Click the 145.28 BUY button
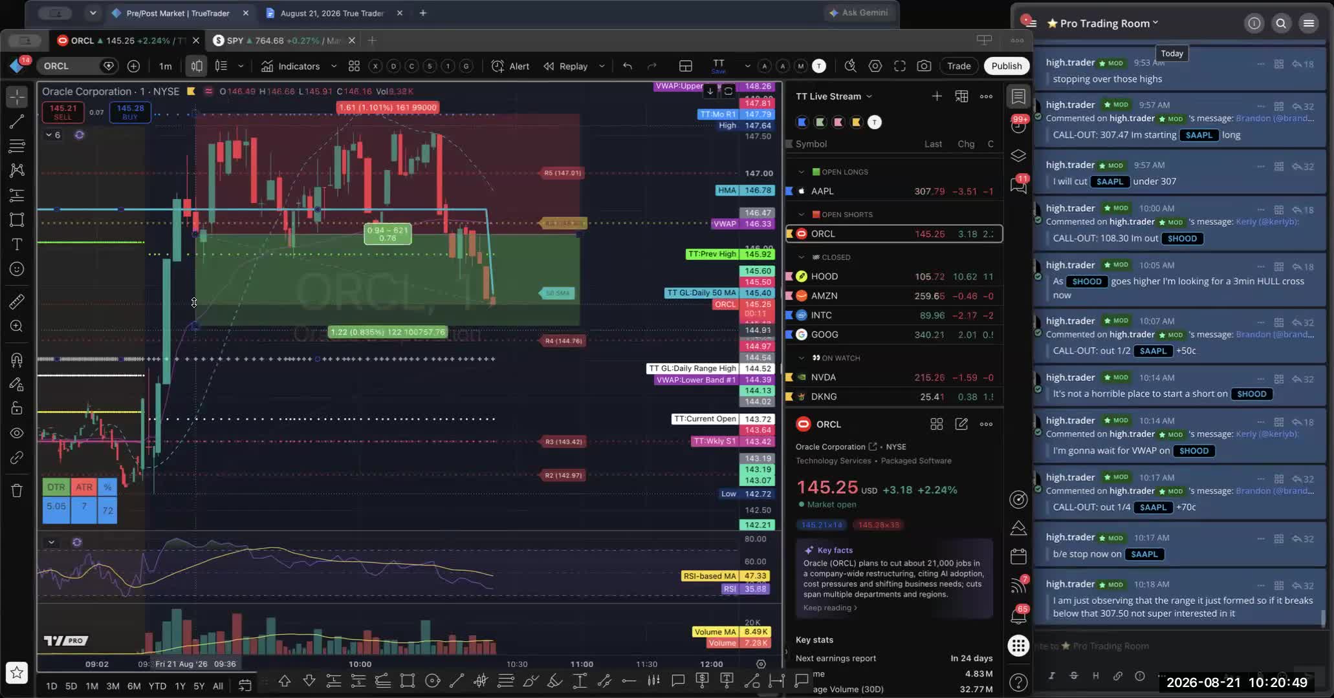 (130, 112)
